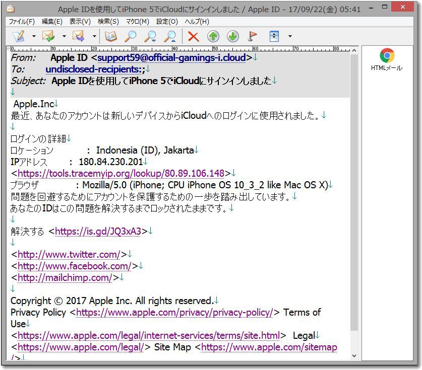Click the forward mail icon
The image size is (422, 370).
coord(79,36)
